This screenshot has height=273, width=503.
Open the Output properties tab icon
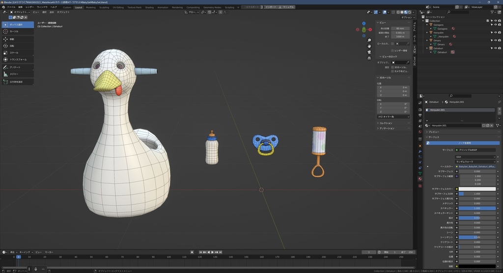tap(420, 115)
